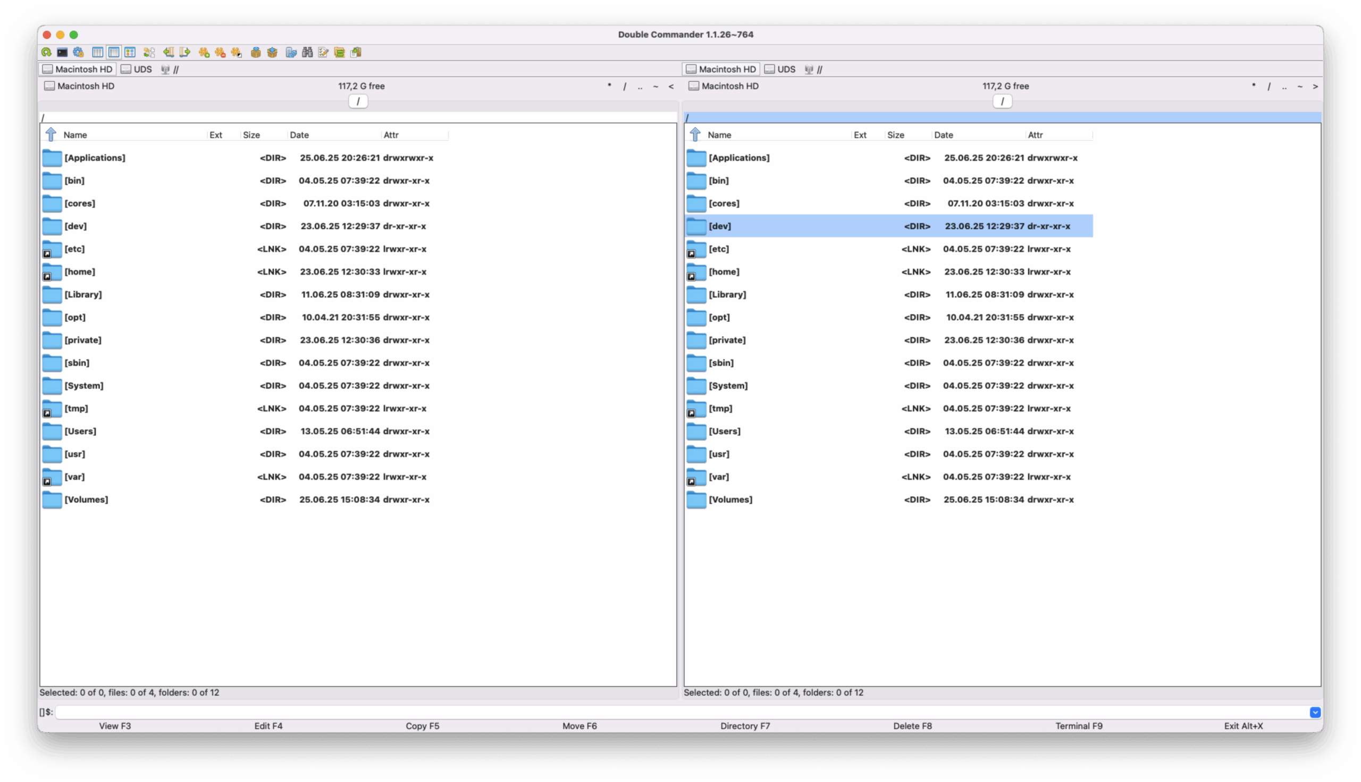Toggle the Full columns view button

[114, 52]
